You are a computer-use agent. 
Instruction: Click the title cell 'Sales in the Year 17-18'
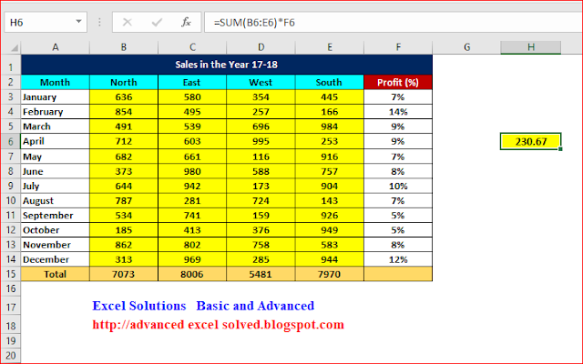pos(227,65)
